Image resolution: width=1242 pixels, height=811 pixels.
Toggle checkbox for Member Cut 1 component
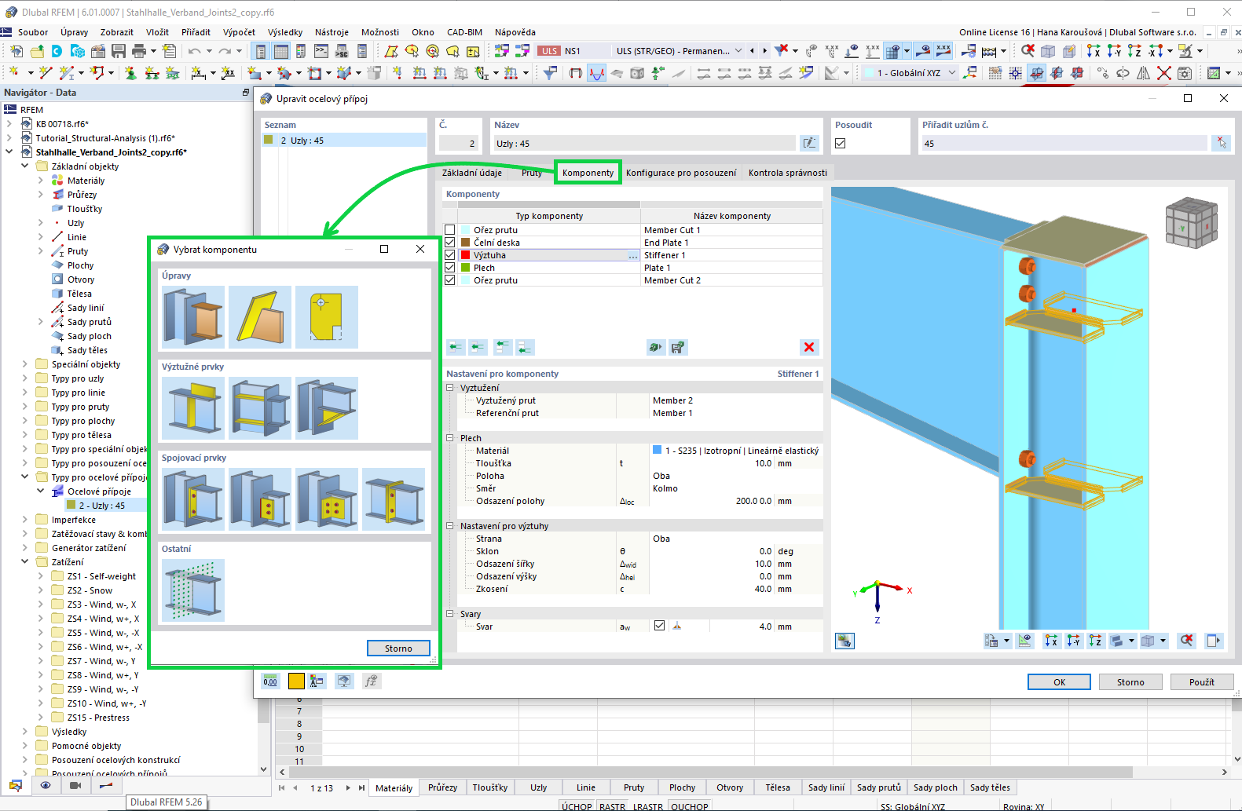pyautogui.click(x=450, y=230)
